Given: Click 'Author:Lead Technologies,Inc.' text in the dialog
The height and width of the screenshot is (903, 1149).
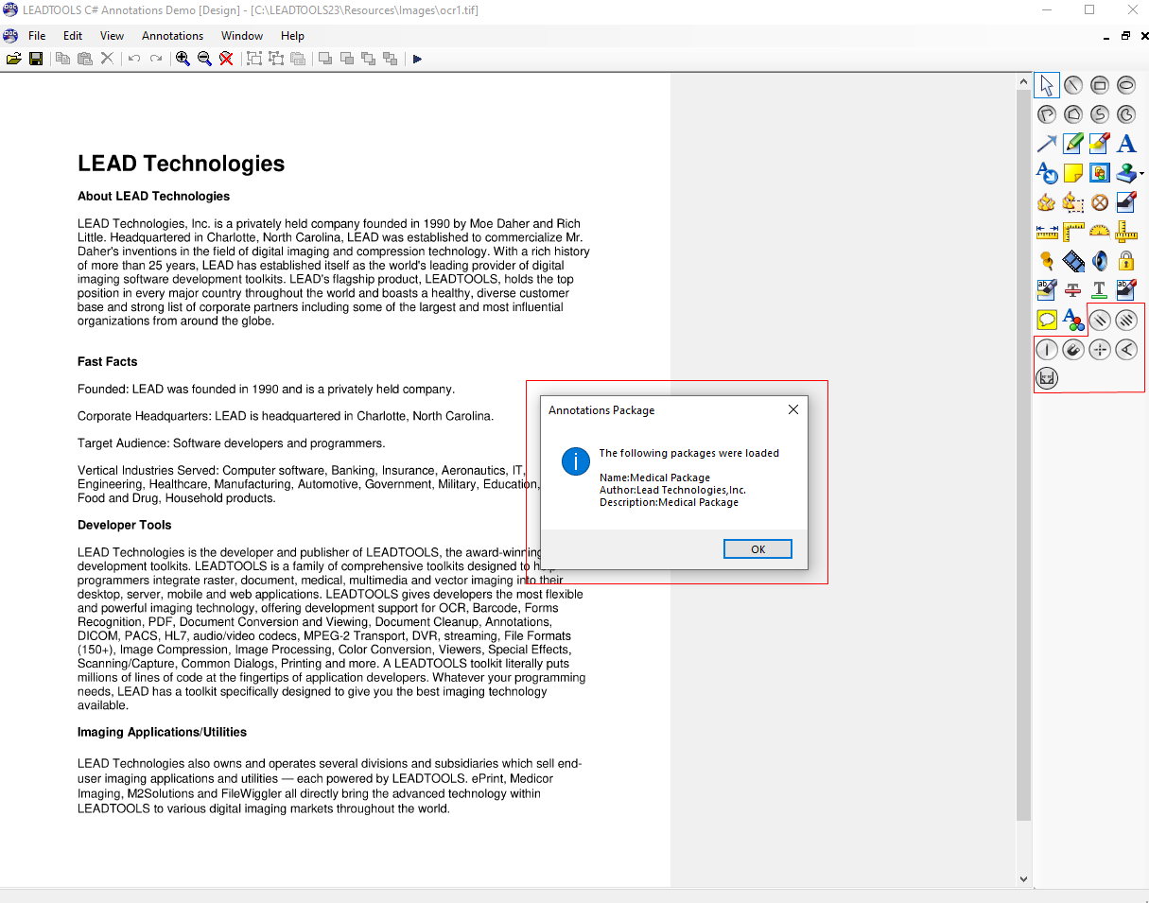Looking at the screenshot, I should [x=672, y=490].
